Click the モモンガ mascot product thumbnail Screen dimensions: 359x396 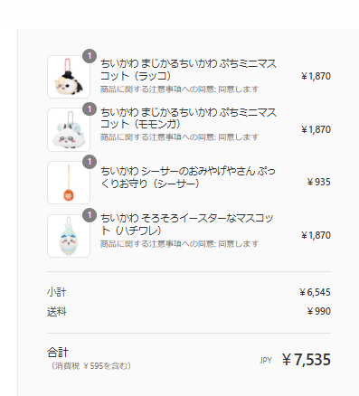(x=69, y=129)
